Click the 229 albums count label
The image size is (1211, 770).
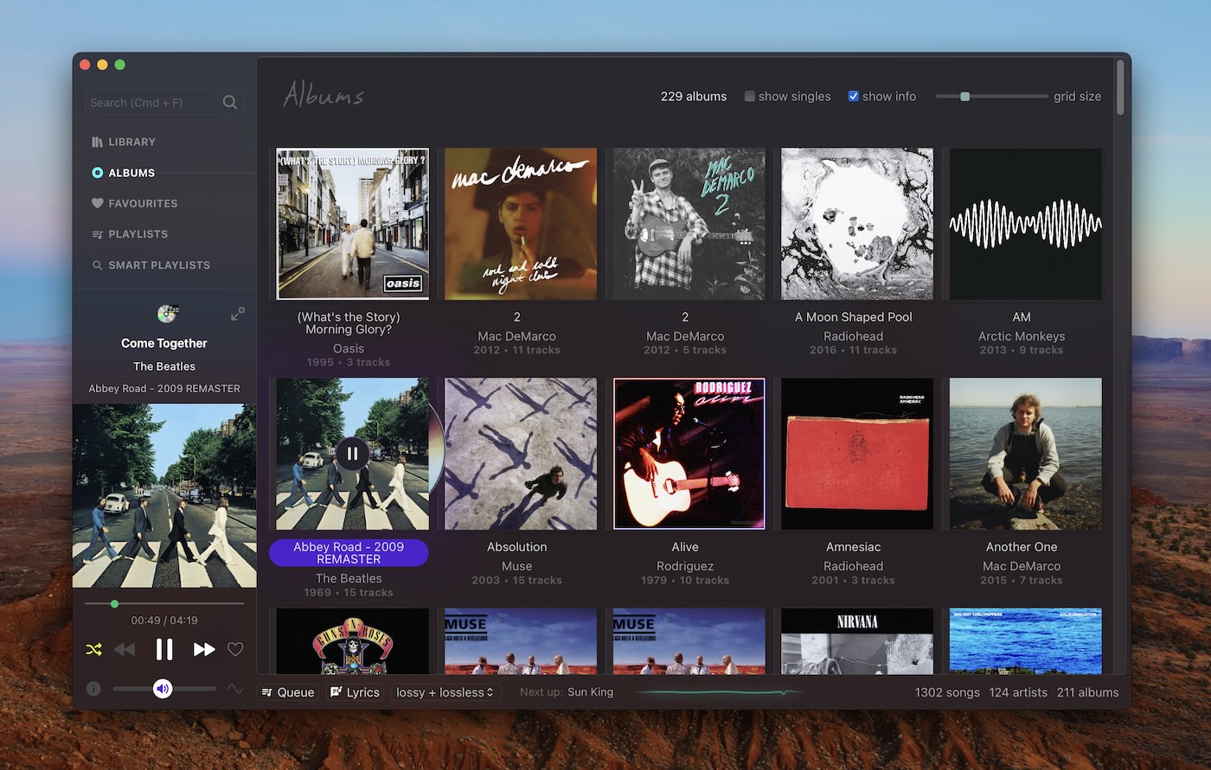[x=694, y=96]
